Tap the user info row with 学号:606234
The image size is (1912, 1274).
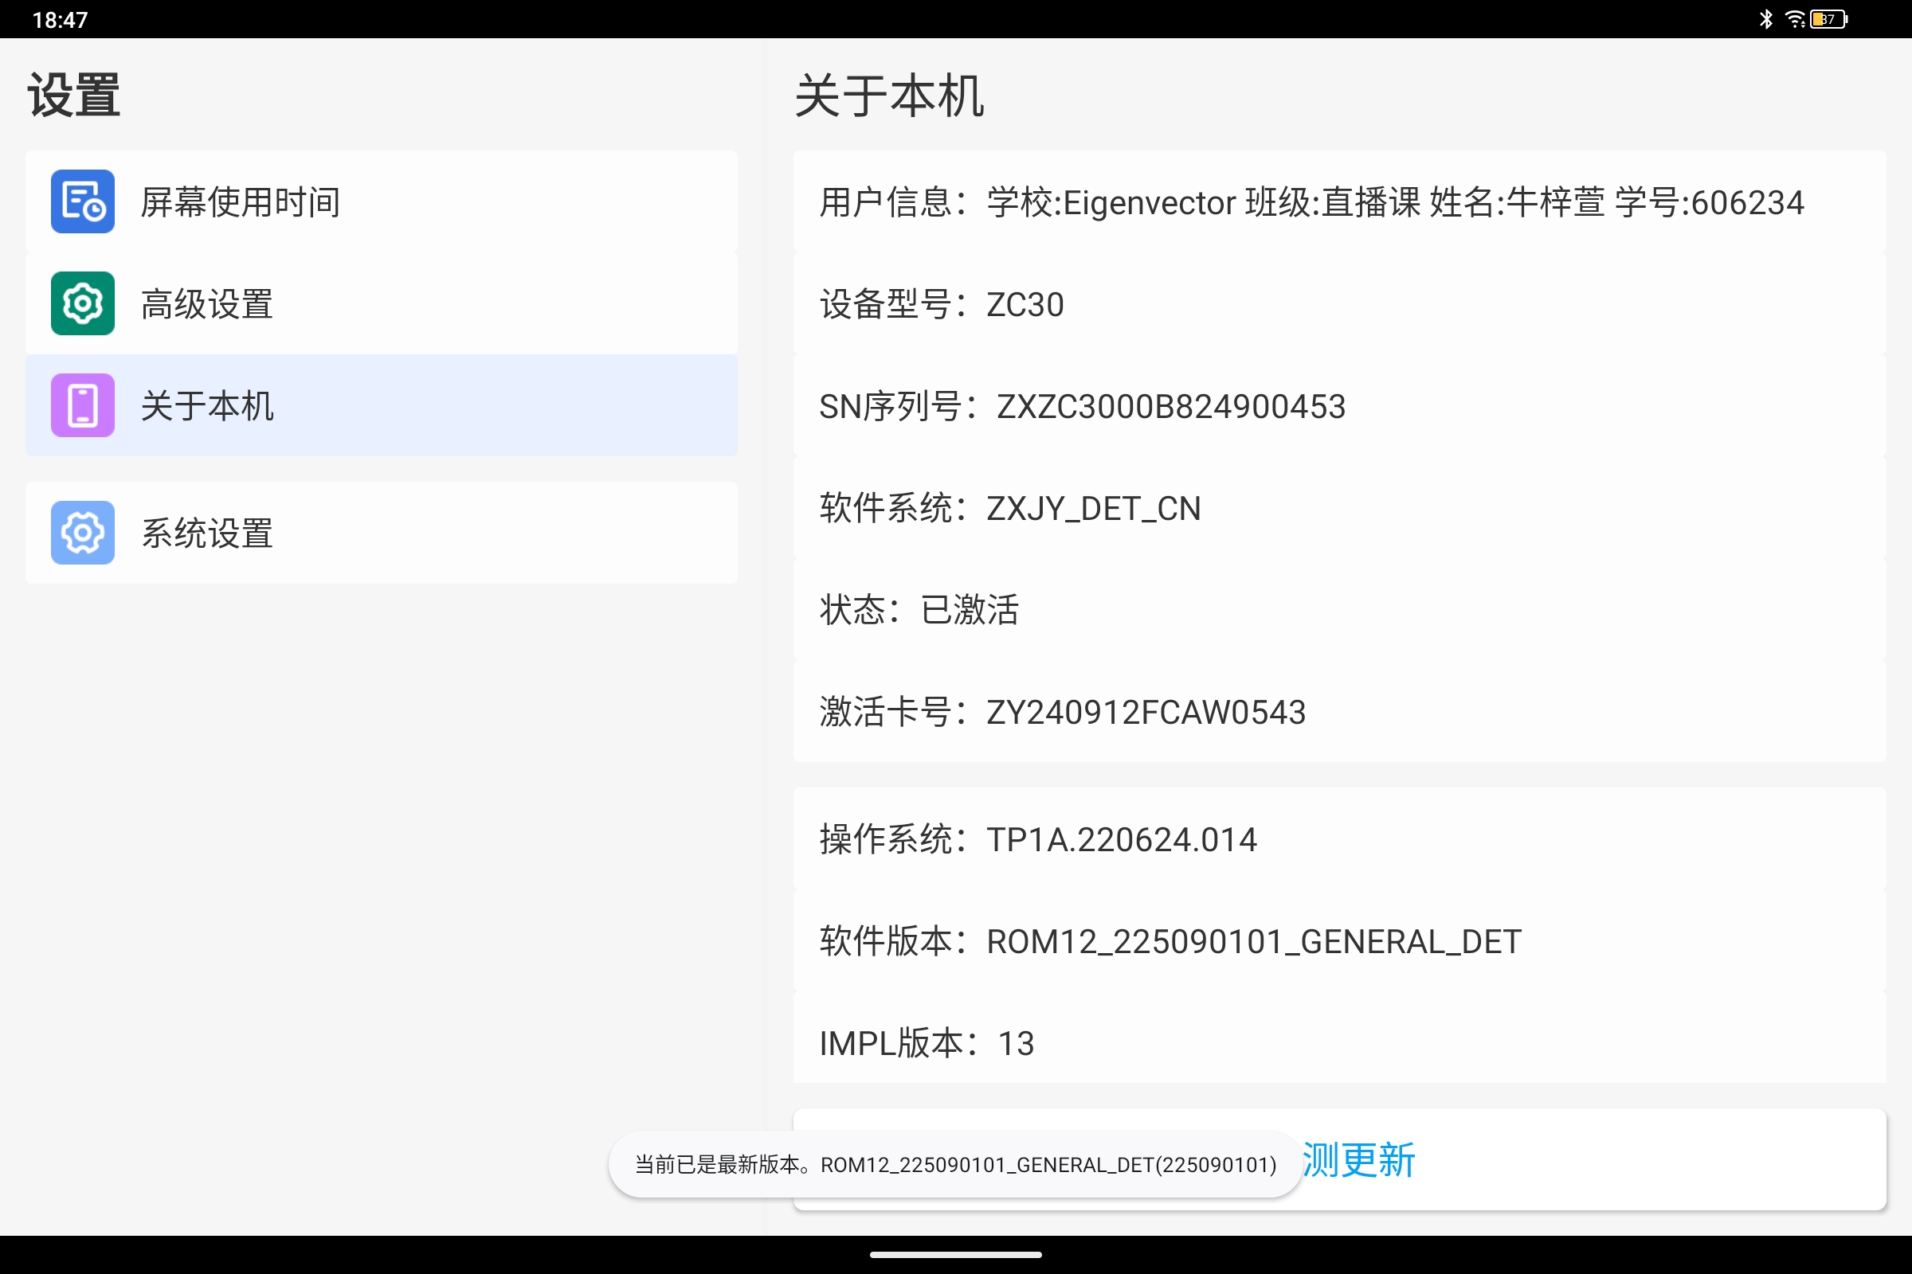coord(1339,201)
